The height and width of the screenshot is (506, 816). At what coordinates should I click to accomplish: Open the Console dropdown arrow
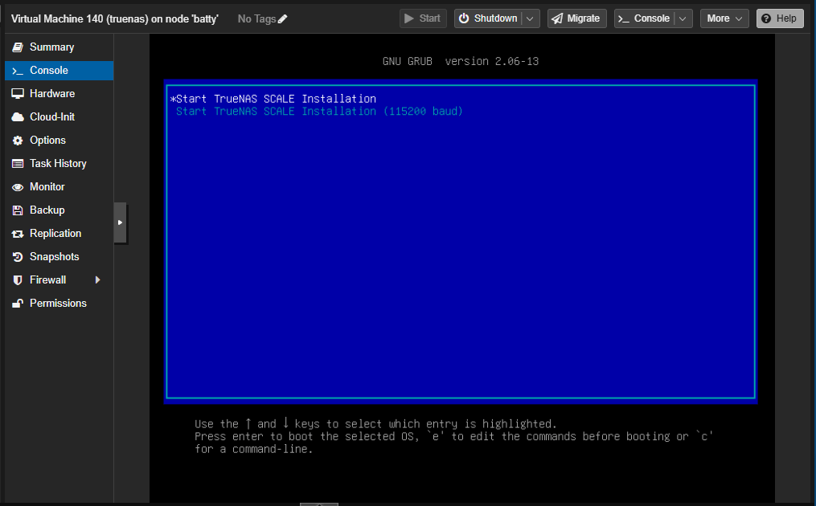[683, 18]
